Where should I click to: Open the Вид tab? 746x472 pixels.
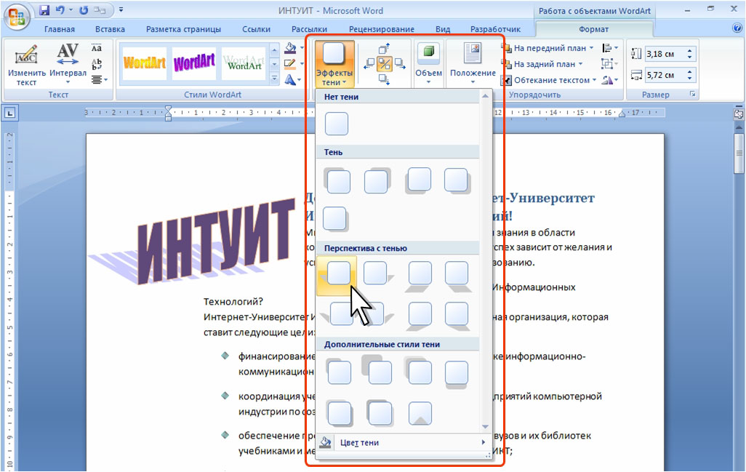click(x=443, y=29)
